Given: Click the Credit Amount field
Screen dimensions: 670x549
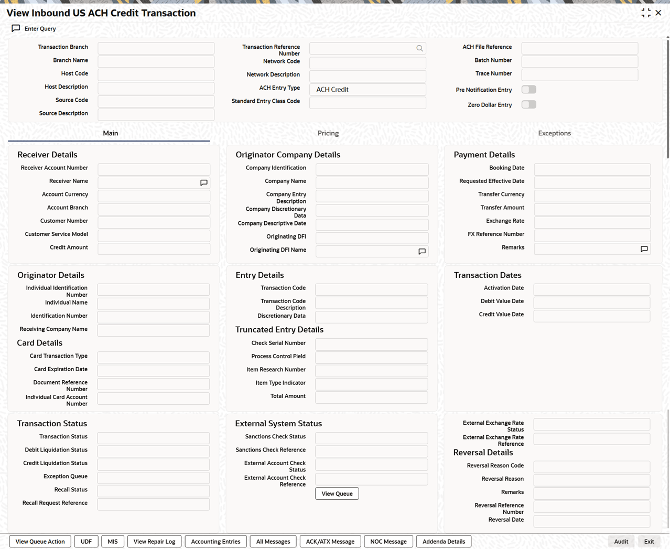Looking at the screenshot, I should [x=154, y=249].
